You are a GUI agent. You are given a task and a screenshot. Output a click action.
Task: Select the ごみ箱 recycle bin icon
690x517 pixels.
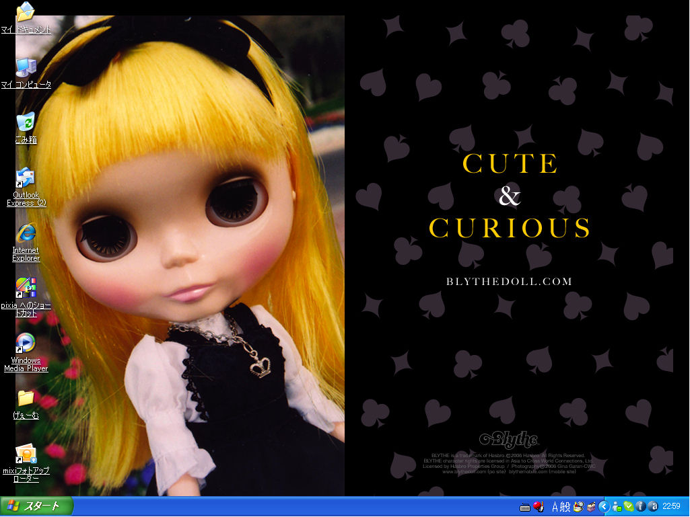click(26, 128)
